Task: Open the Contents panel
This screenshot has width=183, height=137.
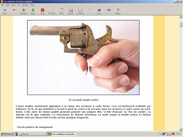Action: tap(80, 11)
